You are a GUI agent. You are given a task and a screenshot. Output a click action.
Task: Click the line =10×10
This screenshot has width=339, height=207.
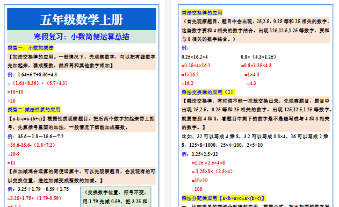(199, 181)
